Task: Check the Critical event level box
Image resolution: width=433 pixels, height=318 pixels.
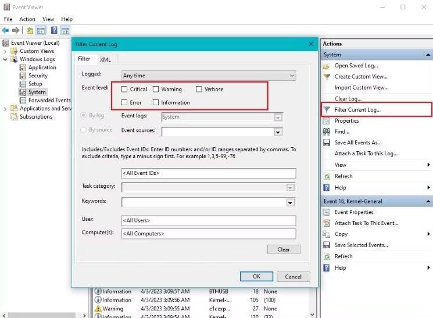Action: (124, 90)
